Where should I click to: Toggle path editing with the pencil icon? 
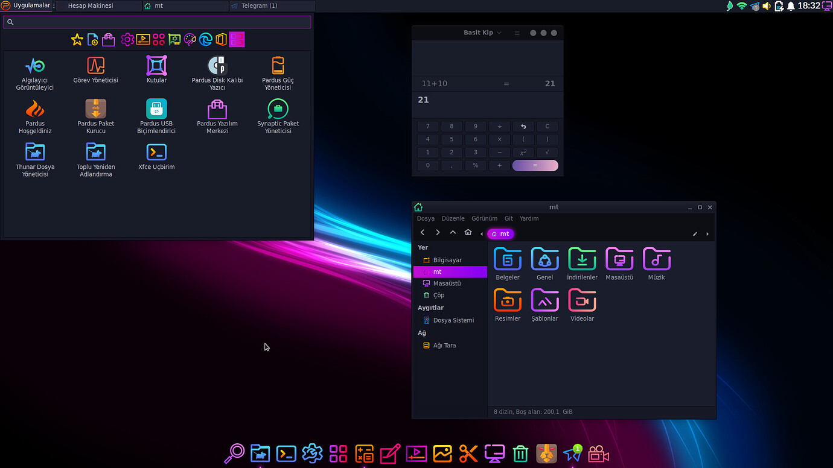pyautogui.click(x=694, y=232)
